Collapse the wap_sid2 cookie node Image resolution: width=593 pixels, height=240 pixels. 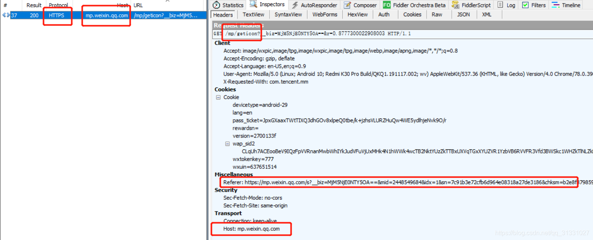coord(227,144)
